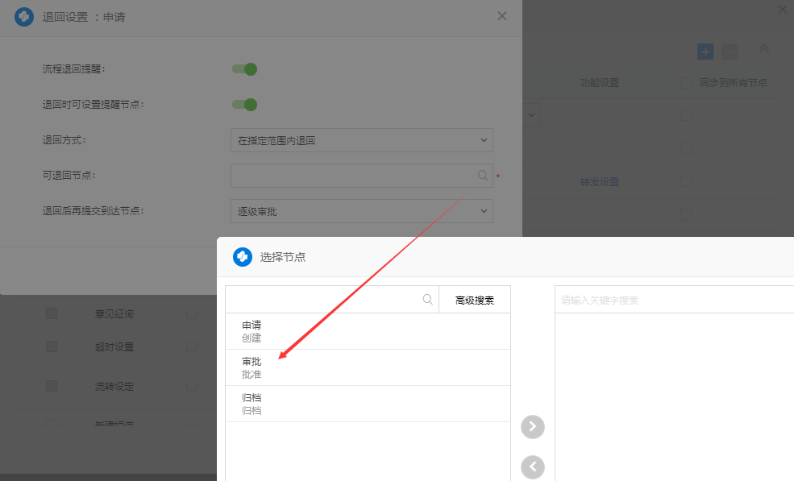This screenshot has height=481, width=794.
Task: Collapse panel with double chevron up icon
Action: point(764,50)
